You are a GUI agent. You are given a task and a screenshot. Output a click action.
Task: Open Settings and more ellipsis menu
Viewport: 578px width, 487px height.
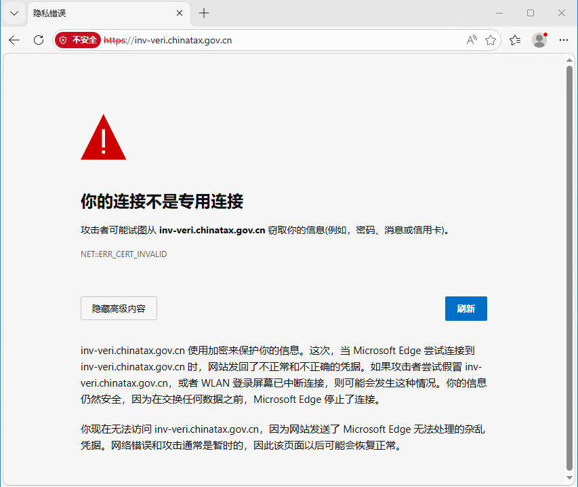pos(564,40)
